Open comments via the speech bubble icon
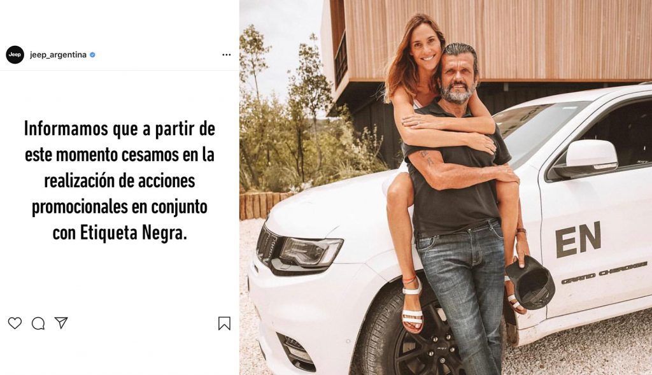Image resolution: width=652 pixels, height=375 pixels. (x=38, y=323)
